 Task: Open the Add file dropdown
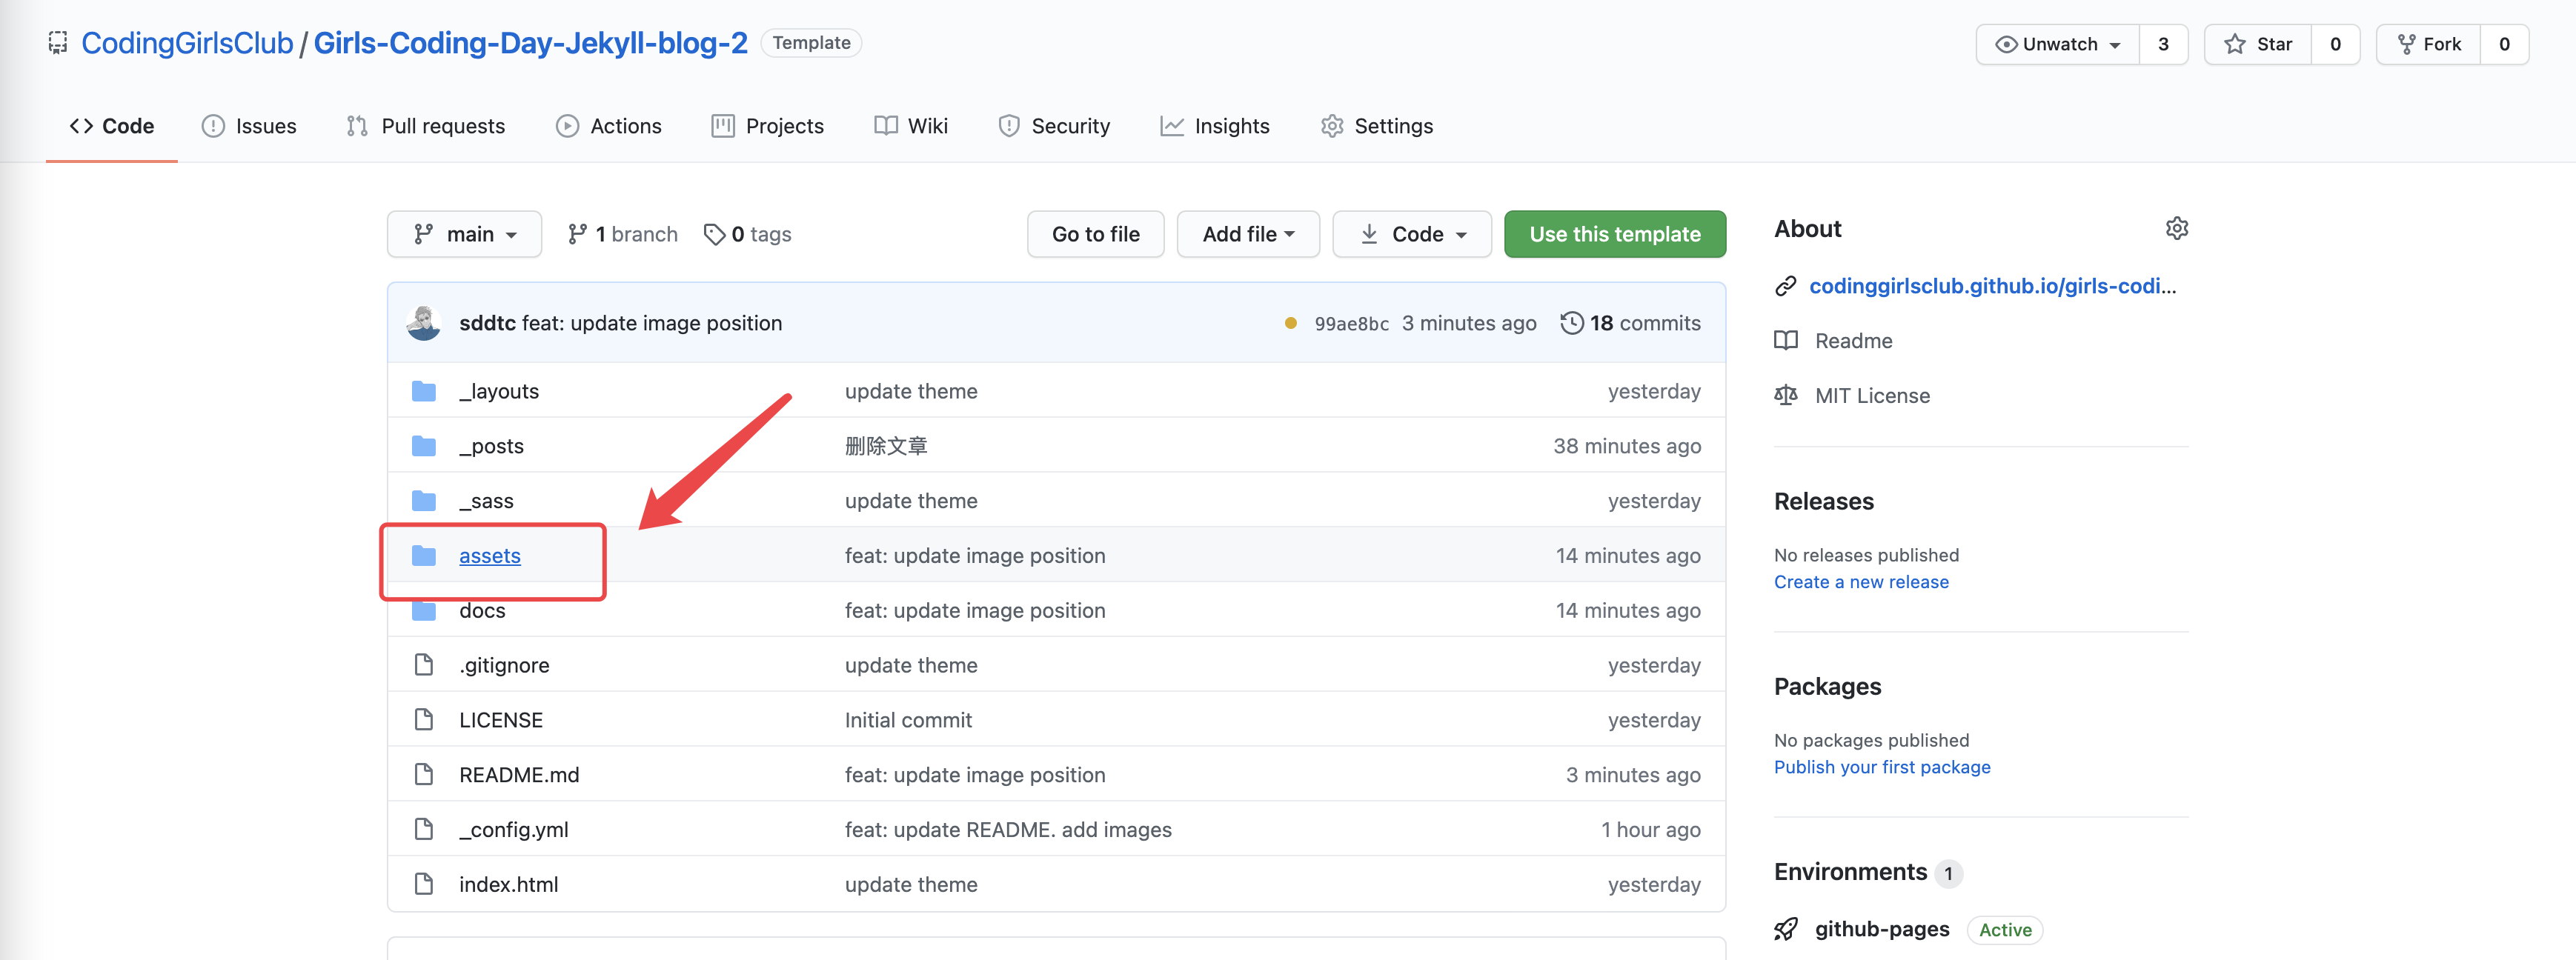click(1247, 234)
